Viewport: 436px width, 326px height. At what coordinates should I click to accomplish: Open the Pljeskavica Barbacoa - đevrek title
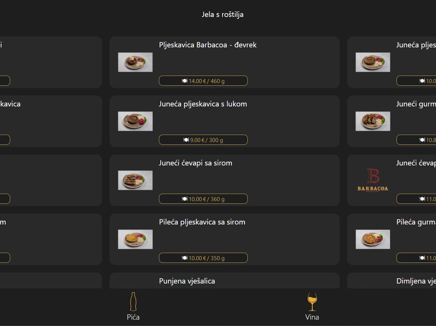tap(208, 45)
